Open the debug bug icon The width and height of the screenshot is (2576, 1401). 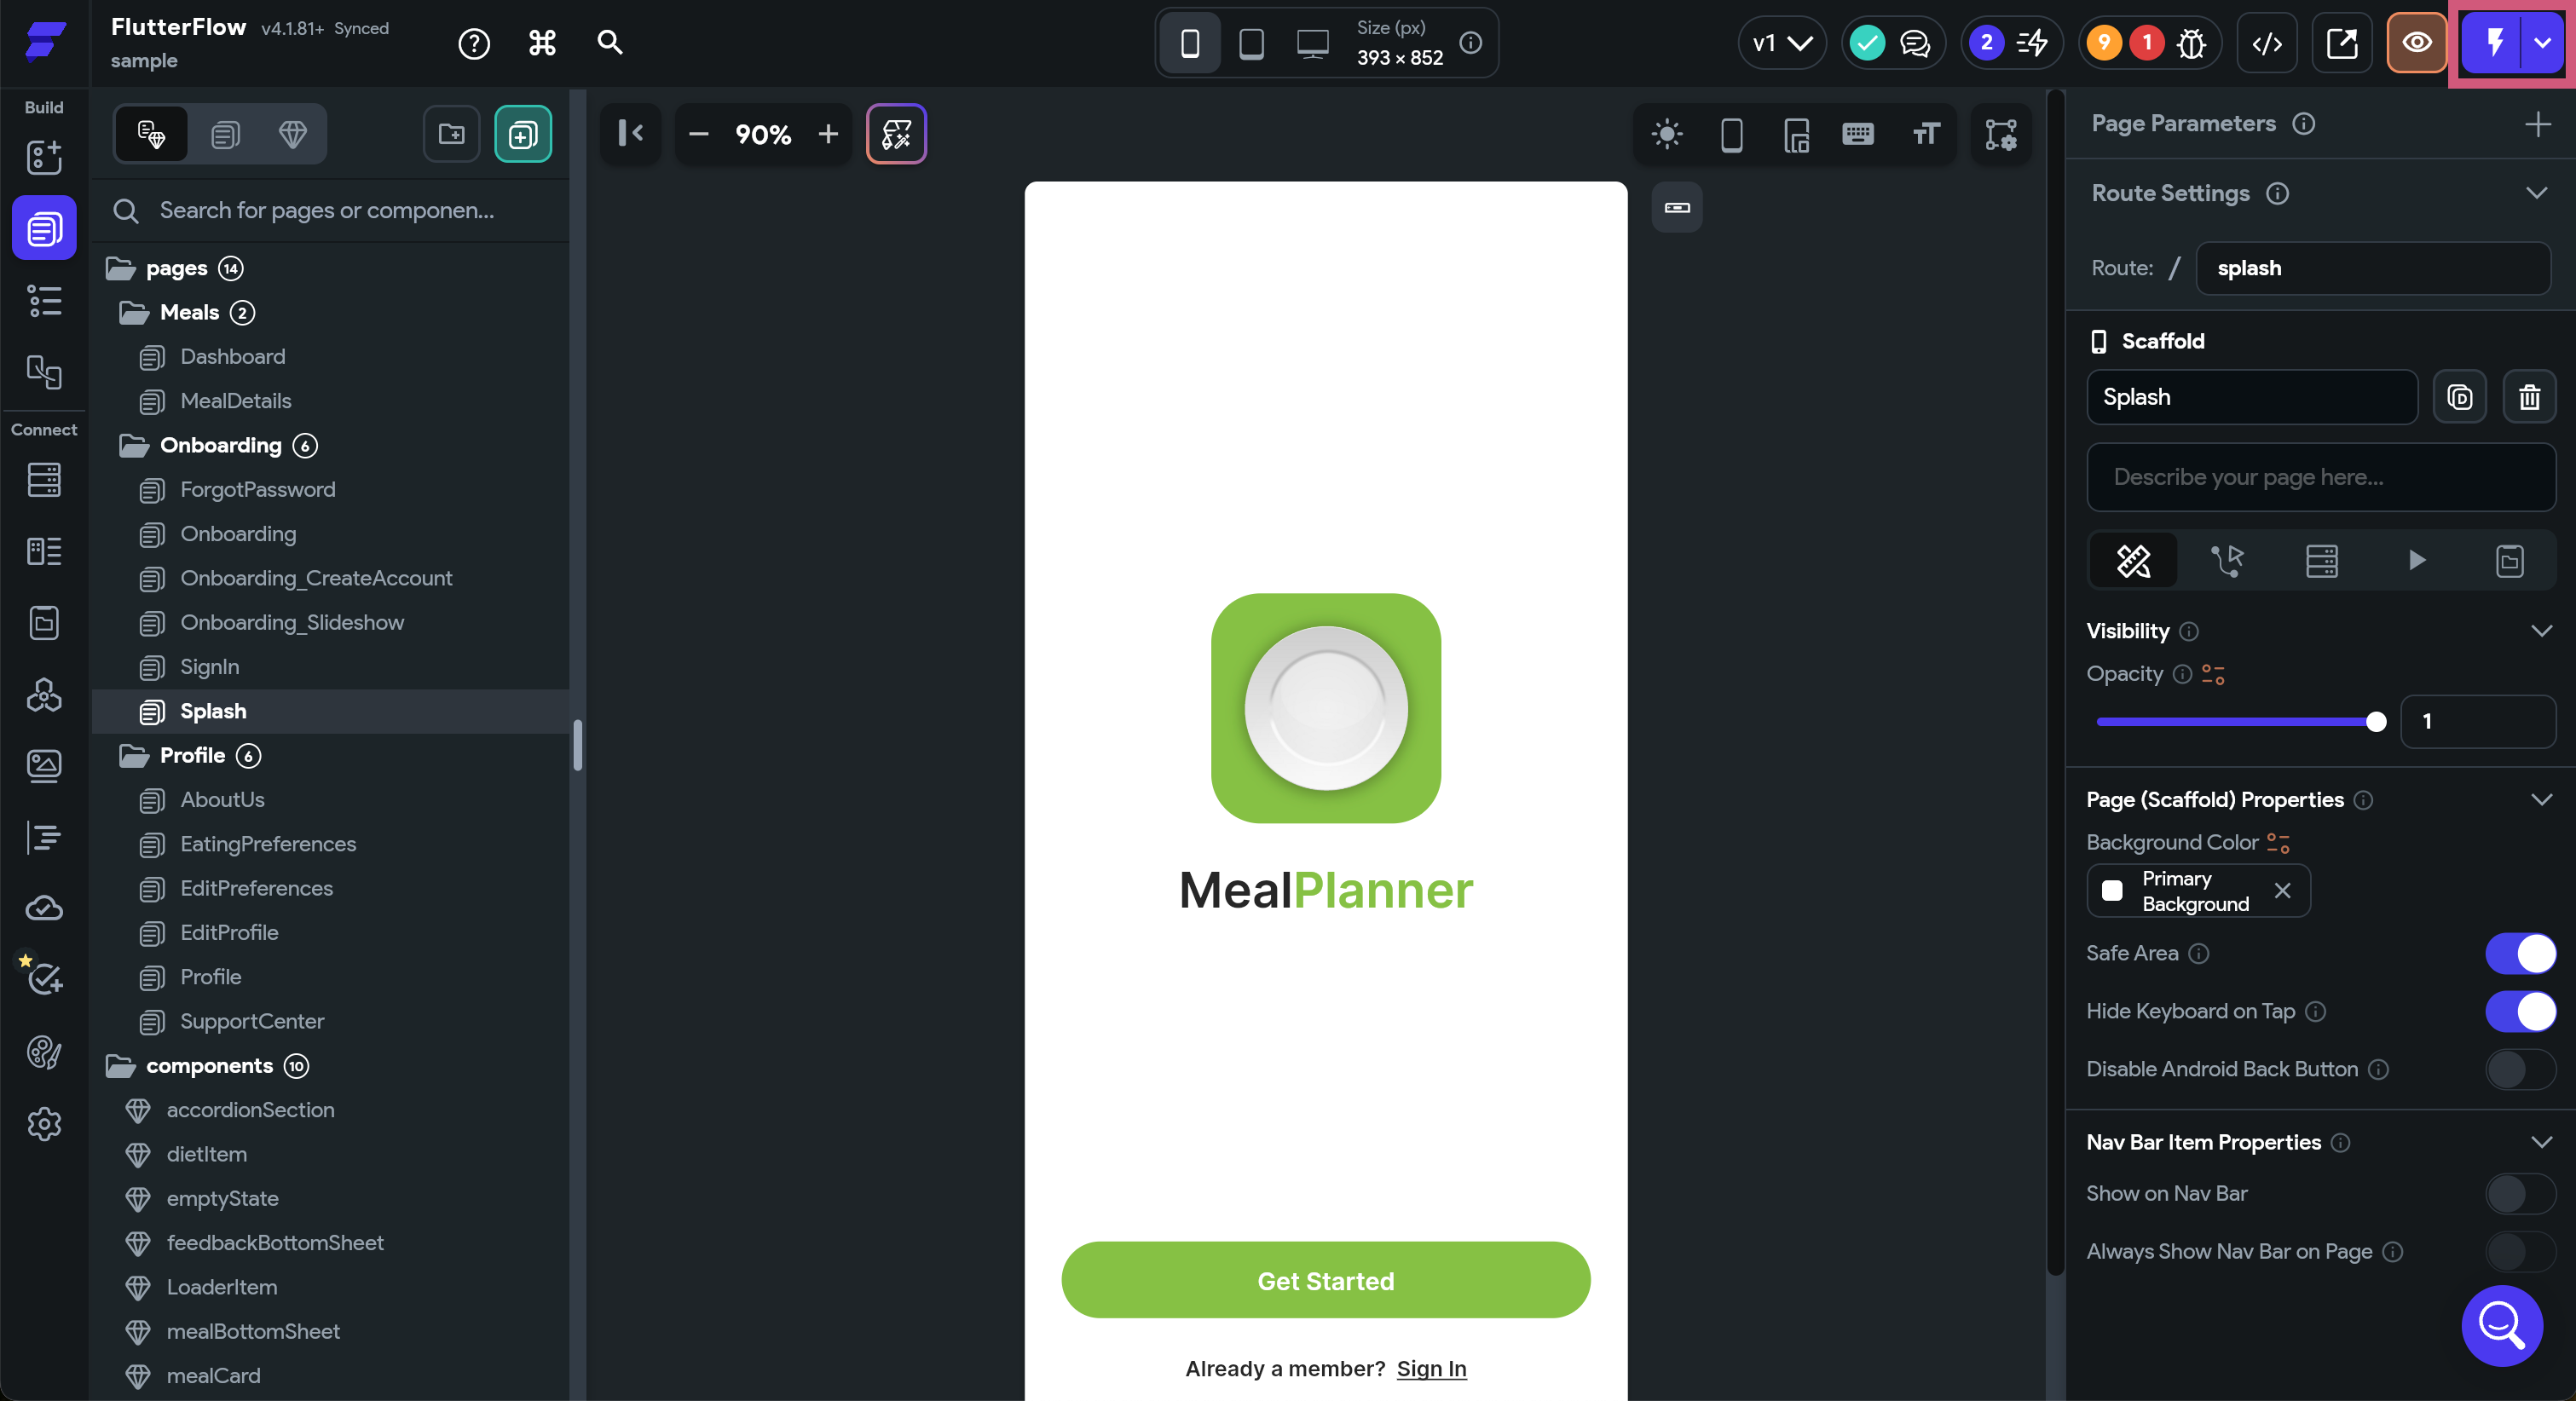point(2191,43)
